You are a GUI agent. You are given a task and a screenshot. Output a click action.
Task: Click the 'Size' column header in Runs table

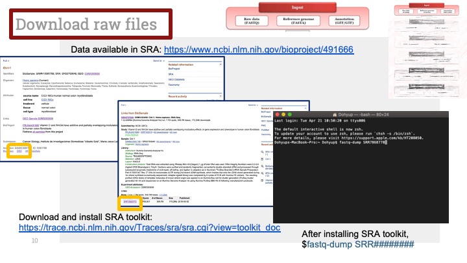pos(171,198)
